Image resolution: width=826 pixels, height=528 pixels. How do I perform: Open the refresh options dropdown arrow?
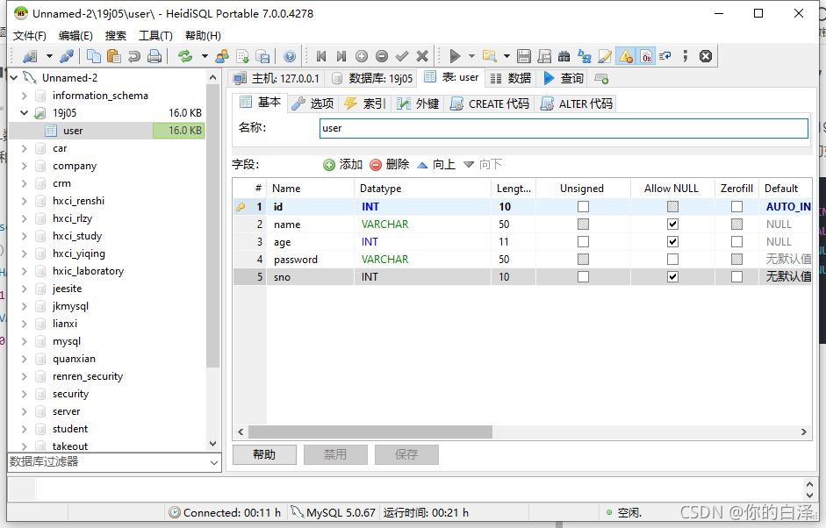pos(205,56)
